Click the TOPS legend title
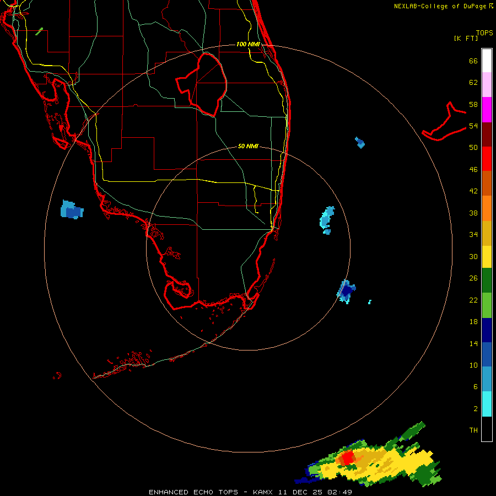Viewport: 496px width, 496px height. [484, 33]
